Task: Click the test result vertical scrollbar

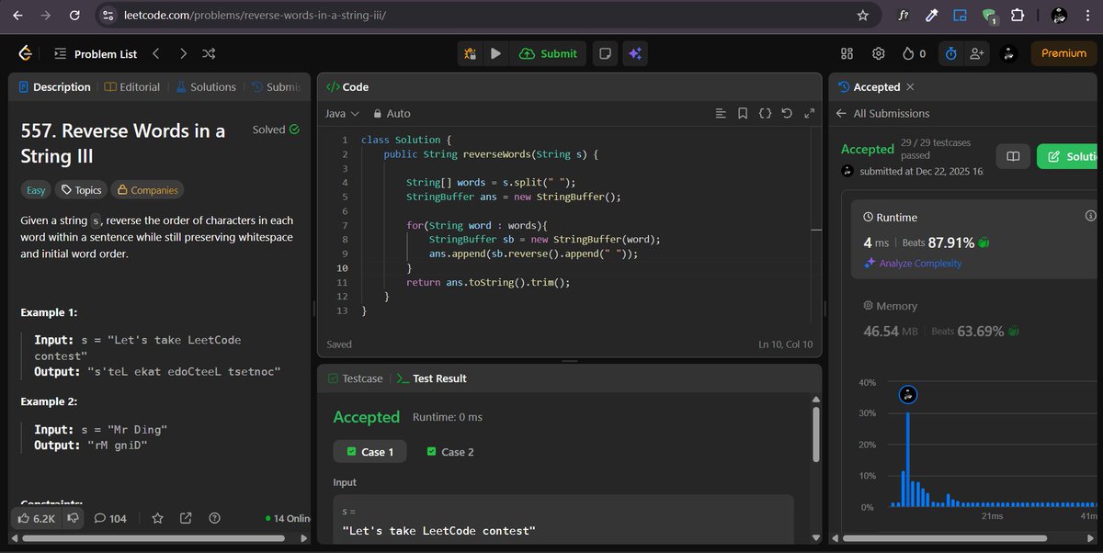Action: coord(814,434)
